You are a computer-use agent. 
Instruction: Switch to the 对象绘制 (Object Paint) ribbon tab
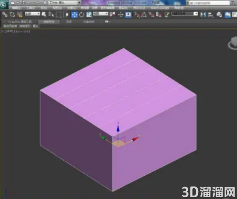[x=89, y=22]
